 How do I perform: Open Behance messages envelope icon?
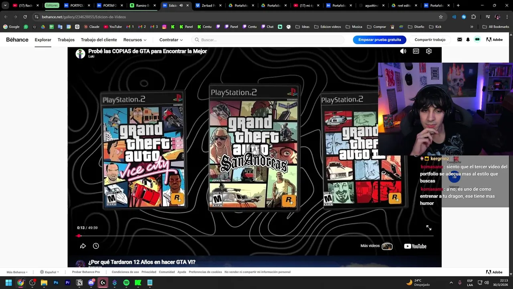tap(459, 40)
